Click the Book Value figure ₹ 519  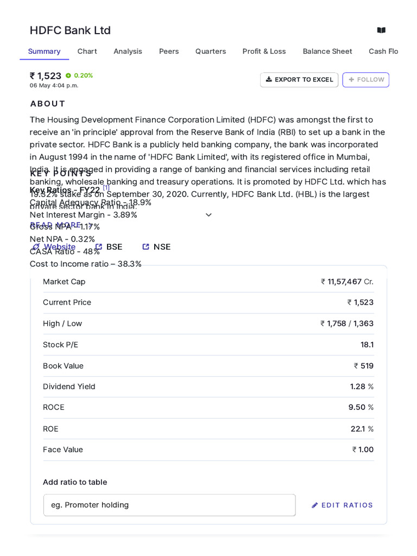[x=363, y=366]
